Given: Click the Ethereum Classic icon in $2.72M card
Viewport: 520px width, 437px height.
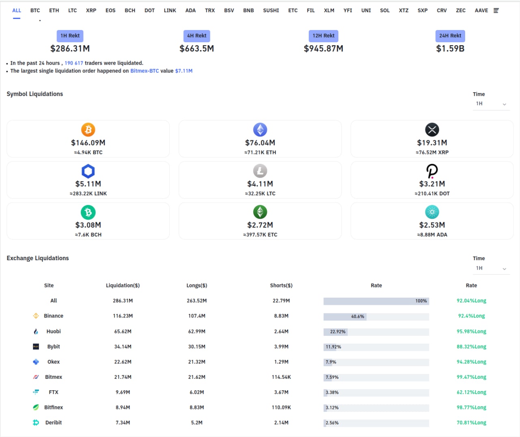Looking at the screenshot, I should coord(260,212).
